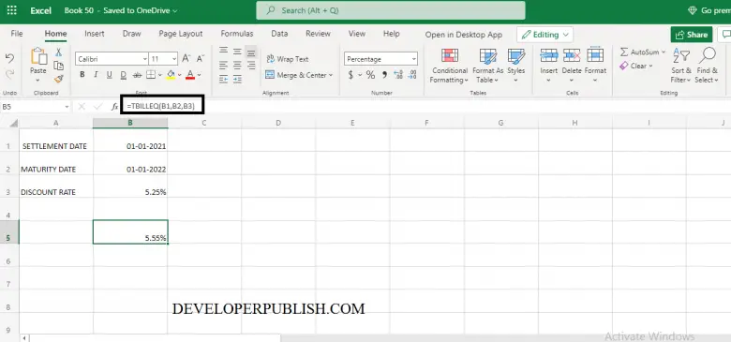Viewport: 731px width, 342px height.
Task: Click the Percent Style icon
Action: 370,75
